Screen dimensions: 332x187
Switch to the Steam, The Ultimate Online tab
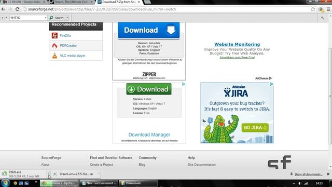[x=71, y=2]
